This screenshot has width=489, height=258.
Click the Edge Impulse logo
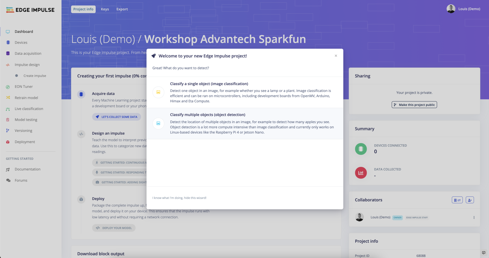(x=30, y=10)
